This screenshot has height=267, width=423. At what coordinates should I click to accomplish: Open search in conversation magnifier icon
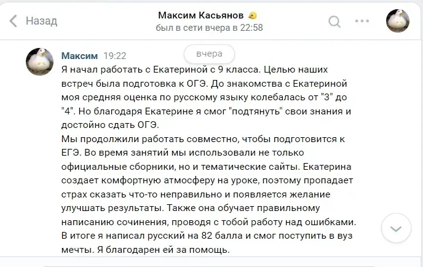334,22
